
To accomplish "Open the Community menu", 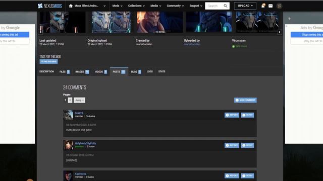I will [x=175, y=6].
